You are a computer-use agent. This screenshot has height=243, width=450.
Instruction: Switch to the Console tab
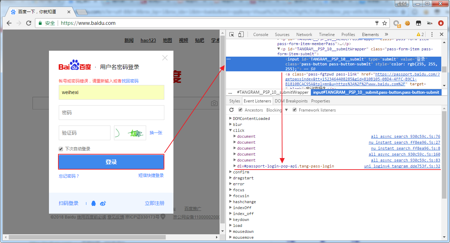coord(261,34)
